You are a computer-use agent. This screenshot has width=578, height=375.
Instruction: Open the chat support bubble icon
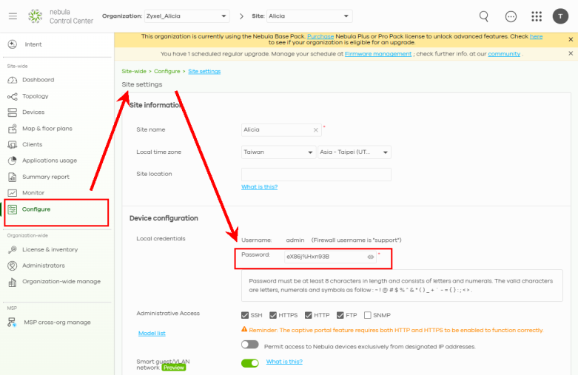tap(511, 16)
